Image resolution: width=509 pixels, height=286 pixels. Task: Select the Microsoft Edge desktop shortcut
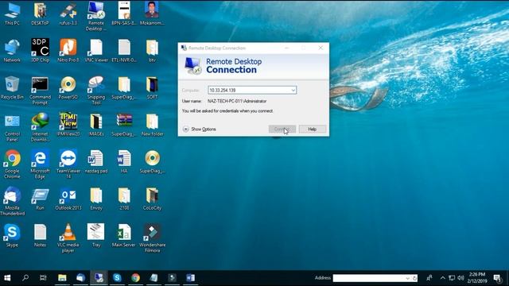click(40, 164)
